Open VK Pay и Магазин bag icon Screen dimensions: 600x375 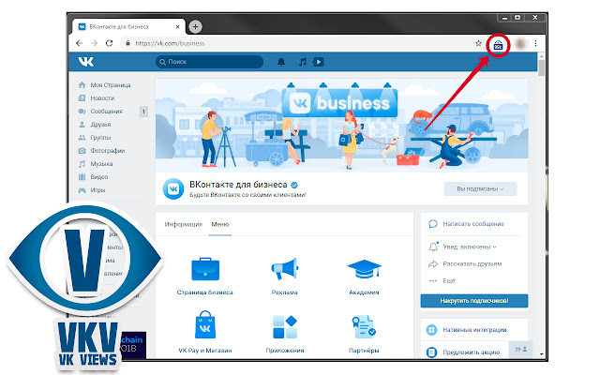click(x=205, y=325)
